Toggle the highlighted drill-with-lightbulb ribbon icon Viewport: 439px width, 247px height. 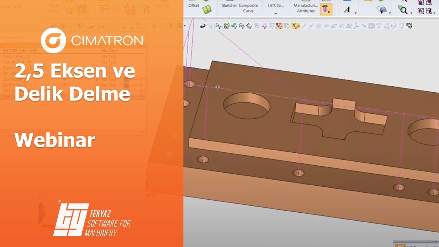click(326, 9)
